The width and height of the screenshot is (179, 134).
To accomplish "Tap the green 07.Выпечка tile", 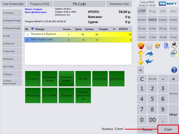I will coord(117,79).
